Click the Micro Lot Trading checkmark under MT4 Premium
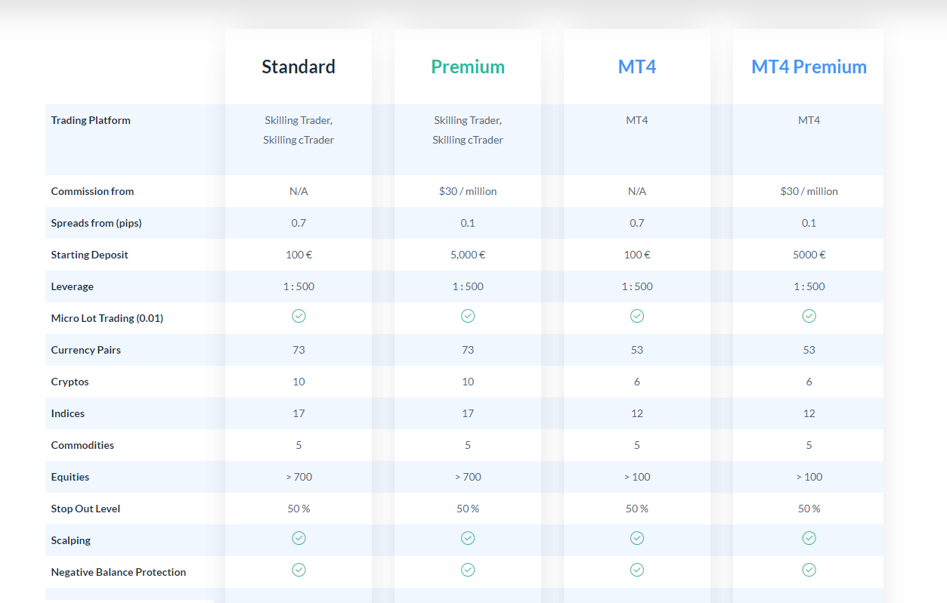This screenshot has height=603, width=947. coord(809,316)
